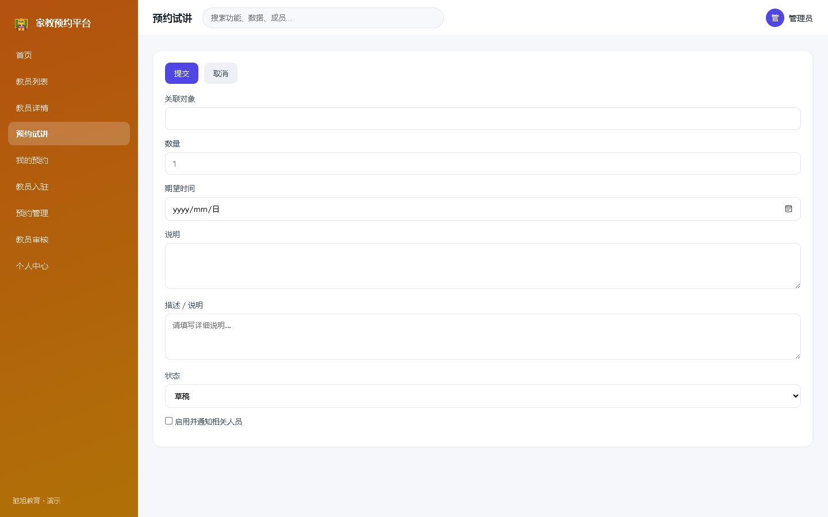
Task: Click the 期望时间 date field
Action: tap(483, 209)
